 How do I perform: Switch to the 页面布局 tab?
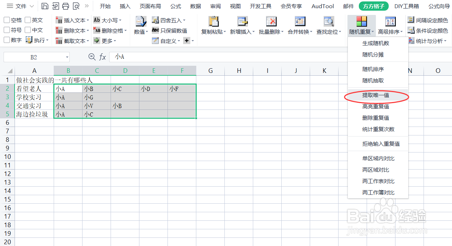150,6
